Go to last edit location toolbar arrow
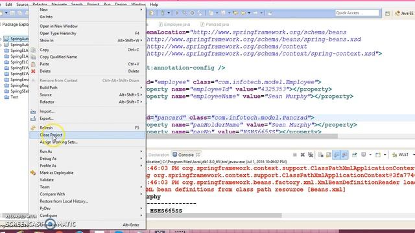Image resolution: width=415 pixels, height=233 pixels. click(x=235, y=13)
